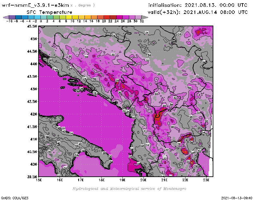Pick the red swatch between 20 and 22
Screen dimensions: 259x200
coord(107,17)
